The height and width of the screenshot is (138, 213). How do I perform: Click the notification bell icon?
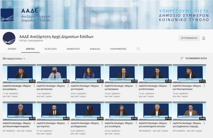[204, 38]
